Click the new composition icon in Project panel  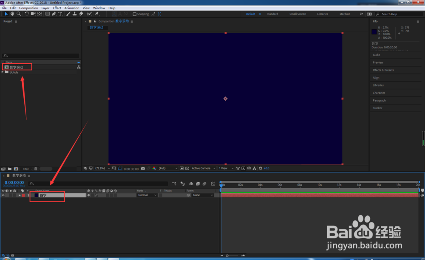16,169
